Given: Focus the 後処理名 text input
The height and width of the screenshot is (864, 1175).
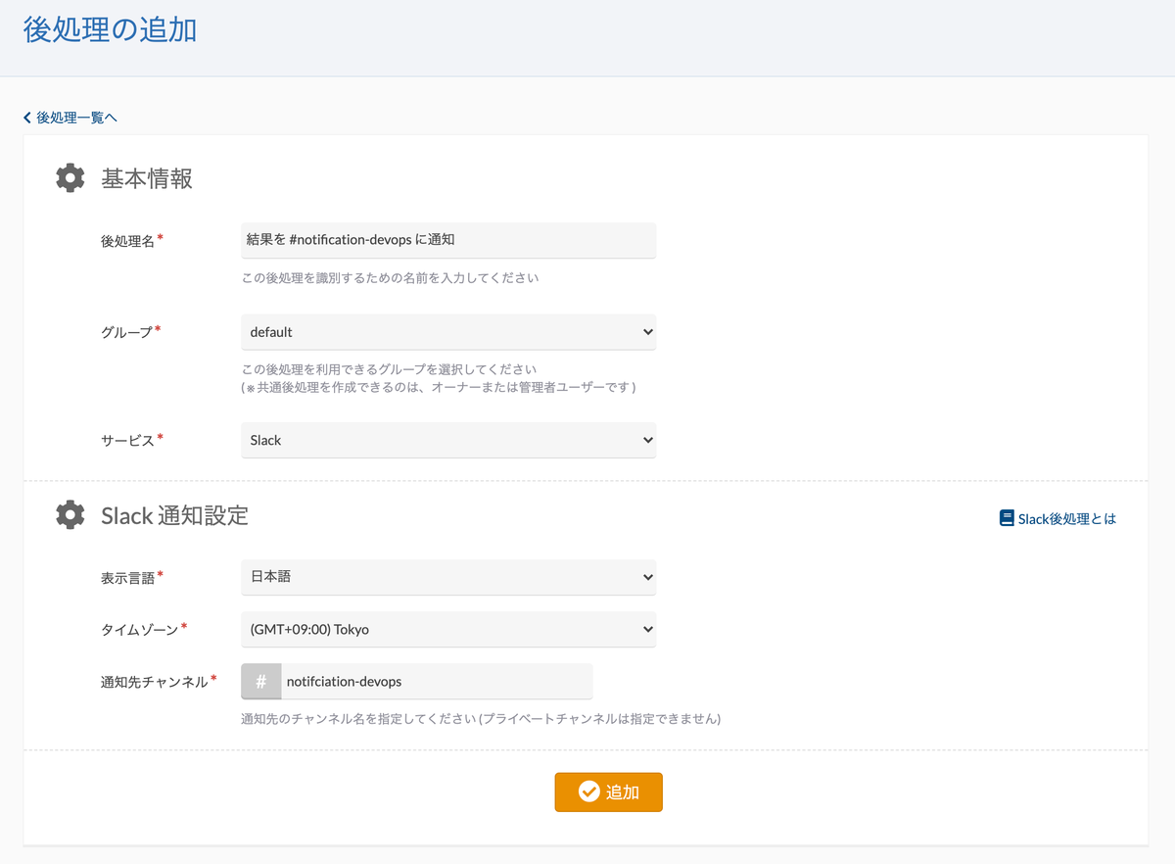Looking at the screenshot, I should click(447, 240).
